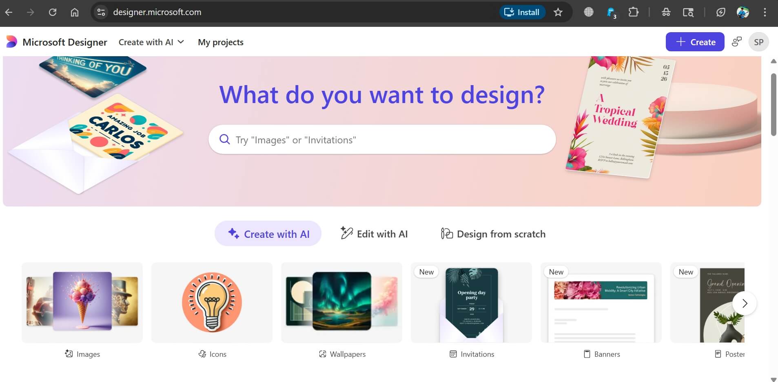The height and width of the screenshot is (382, 778).
Task: Open the Chrome three-dot menu
Action: pyautogui.click(x=765, y=12)
